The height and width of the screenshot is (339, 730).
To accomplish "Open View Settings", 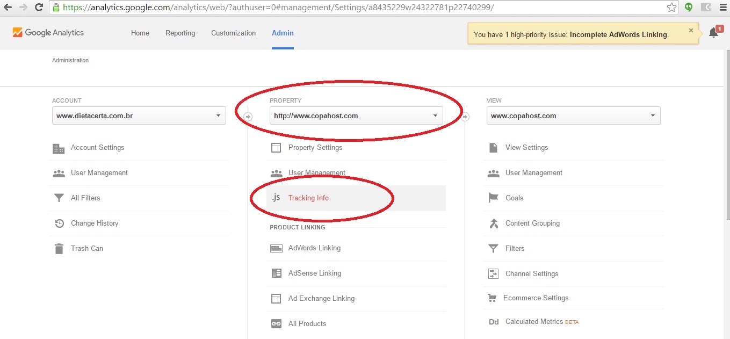I will (x=527, y=147).
